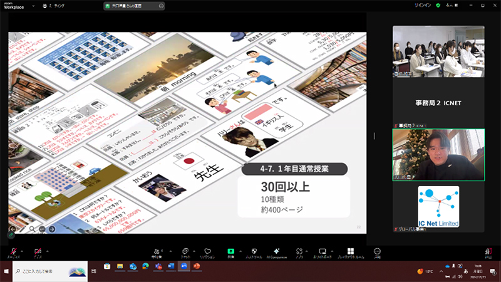This screenshot has width=501, height=282.
Task: Open Host tools shield icon
Action: click(x=254, y=253)
